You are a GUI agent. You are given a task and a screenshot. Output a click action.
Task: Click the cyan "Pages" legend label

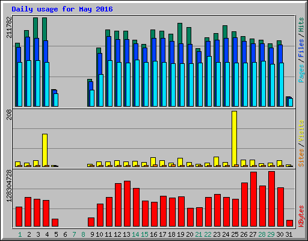pyautogui.click(x=301, y=74)
